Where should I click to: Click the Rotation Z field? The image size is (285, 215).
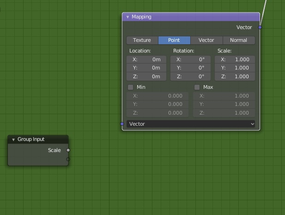190,76
